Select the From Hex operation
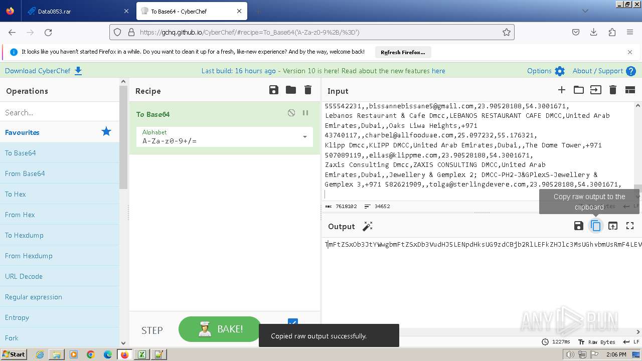This screenshot has height=361, width=642. 59,215
